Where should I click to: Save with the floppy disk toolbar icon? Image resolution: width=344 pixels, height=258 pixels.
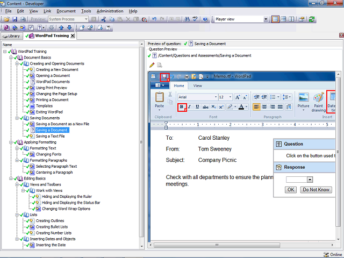[x=15, y=19]
